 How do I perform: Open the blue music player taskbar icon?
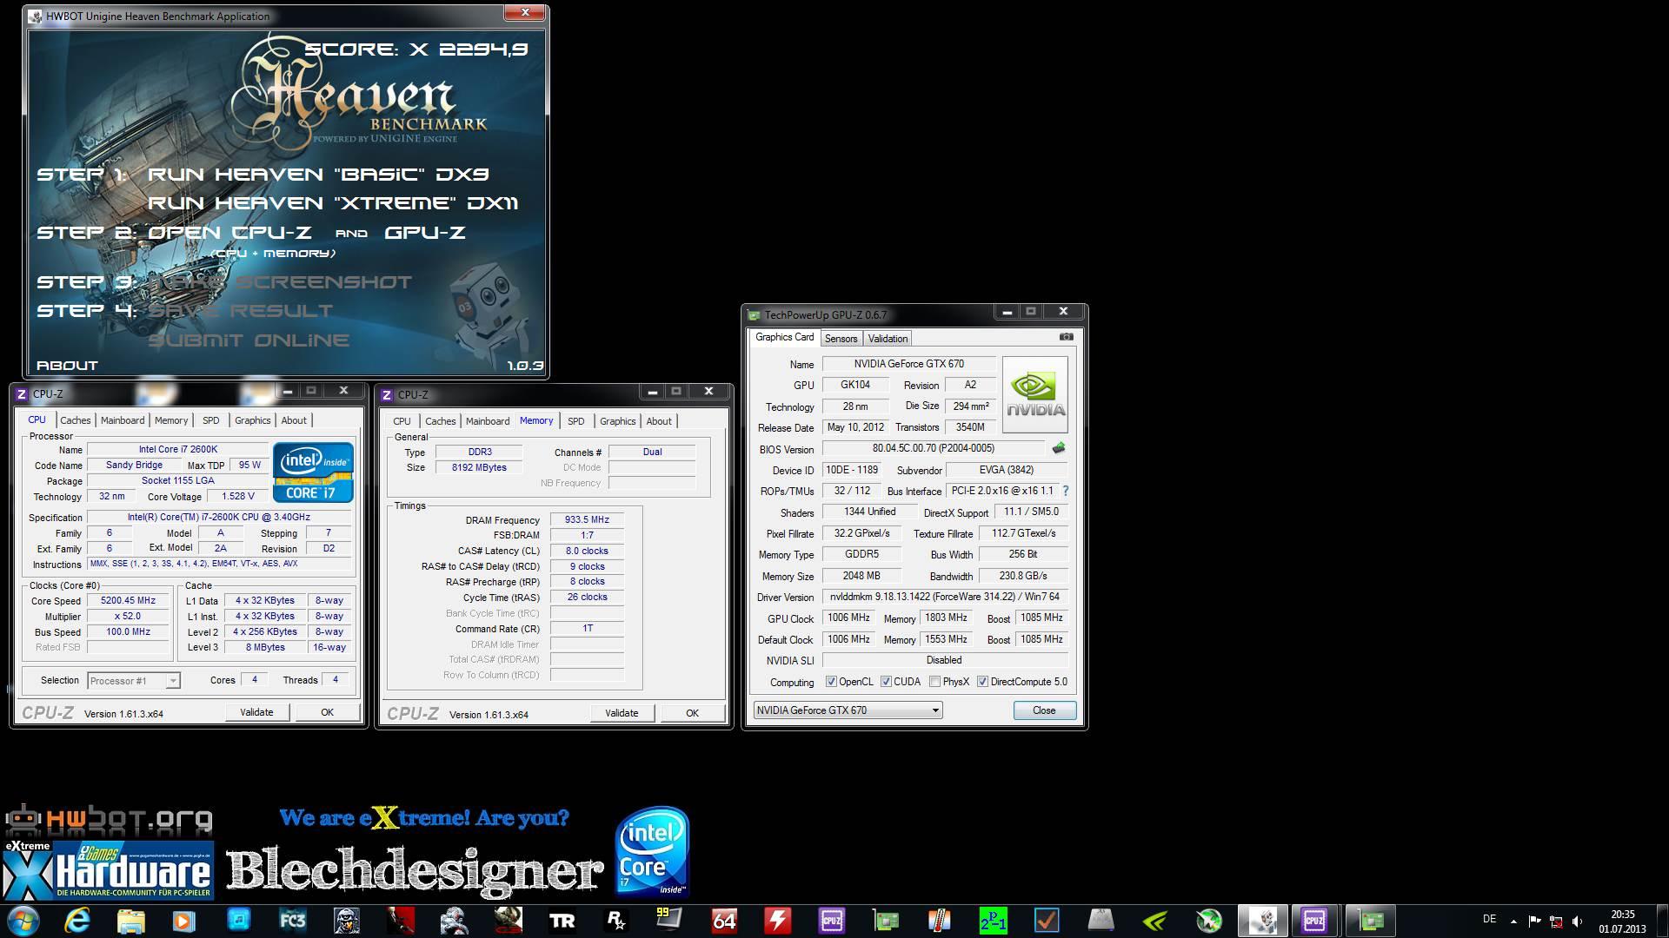[x=238, y=920]
